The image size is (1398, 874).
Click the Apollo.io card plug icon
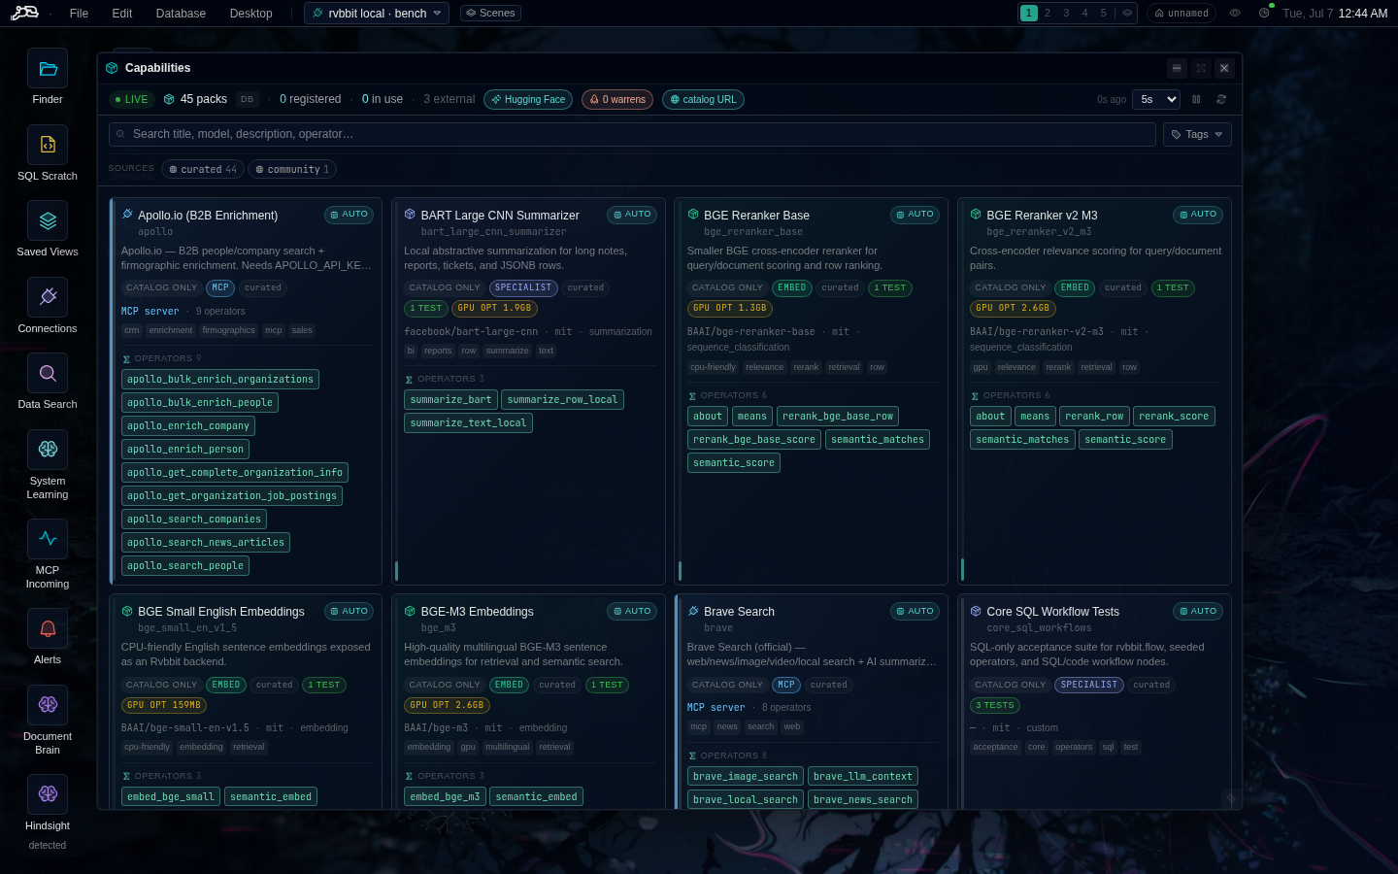coord(127,215)
